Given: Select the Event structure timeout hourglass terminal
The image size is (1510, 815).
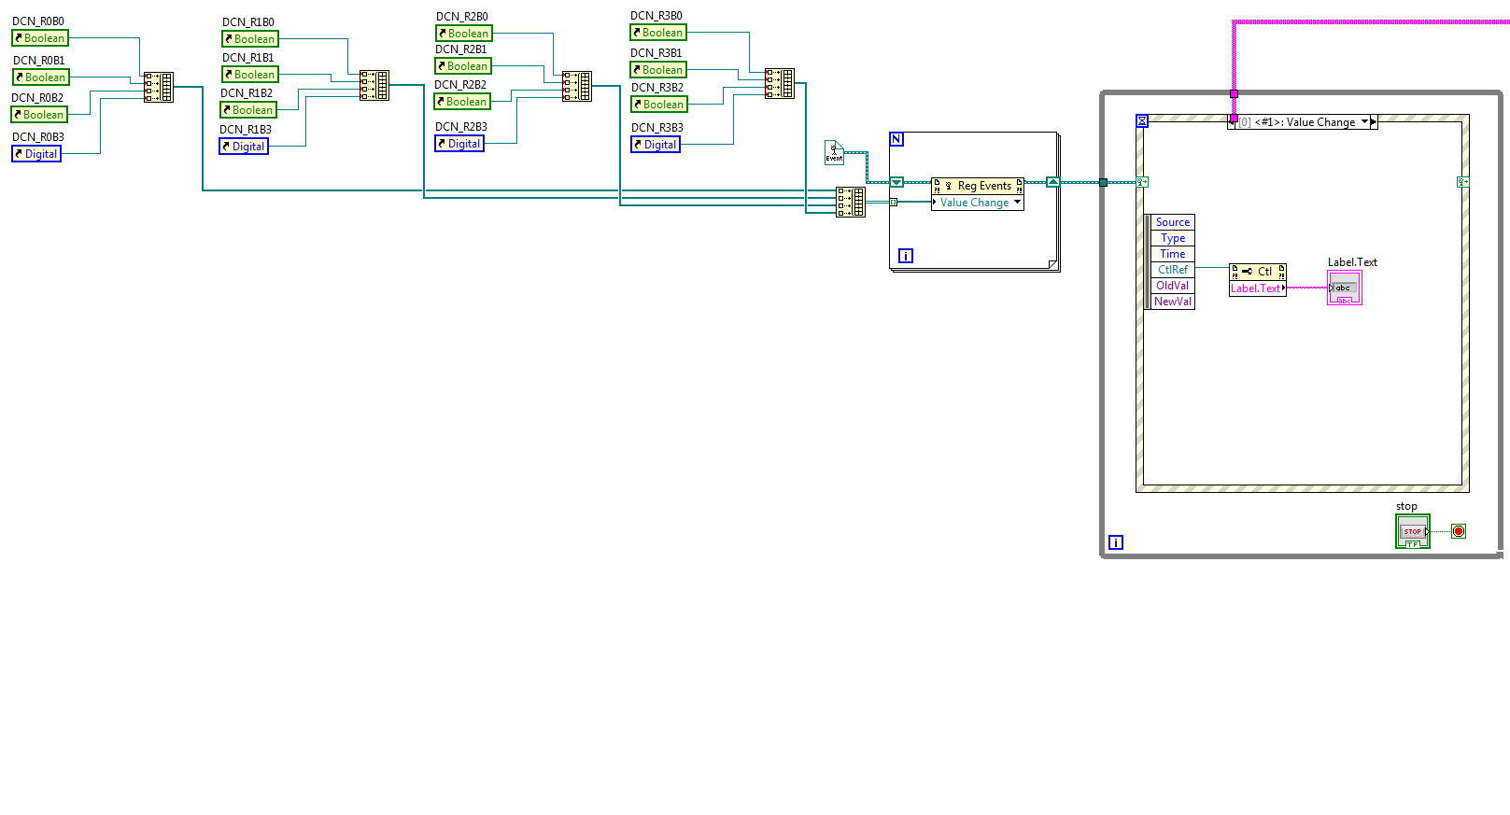Looking at the screenshot, I should click(1142, 121).
